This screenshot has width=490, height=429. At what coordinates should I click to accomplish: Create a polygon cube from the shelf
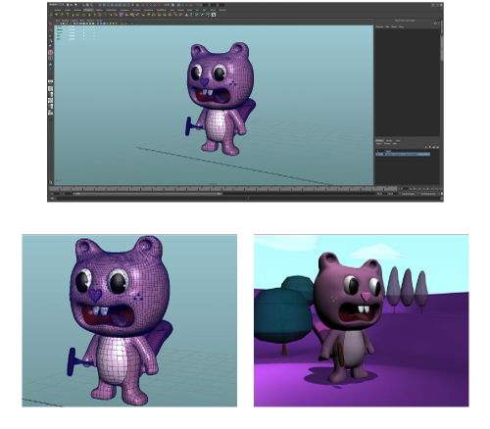click(62, 15)
